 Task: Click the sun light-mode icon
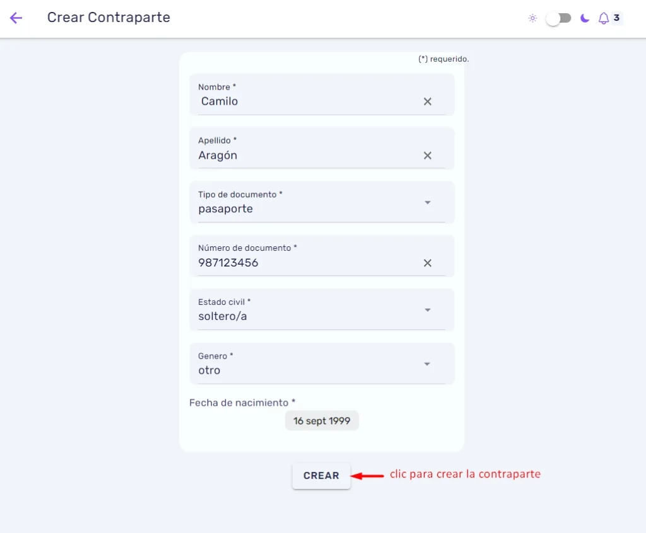532,18
